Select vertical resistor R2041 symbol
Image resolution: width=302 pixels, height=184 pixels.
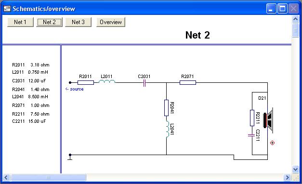tap(166, 108)
